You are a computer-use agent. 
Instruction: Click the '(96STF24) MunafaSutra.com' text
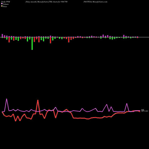tap(95, 2)
